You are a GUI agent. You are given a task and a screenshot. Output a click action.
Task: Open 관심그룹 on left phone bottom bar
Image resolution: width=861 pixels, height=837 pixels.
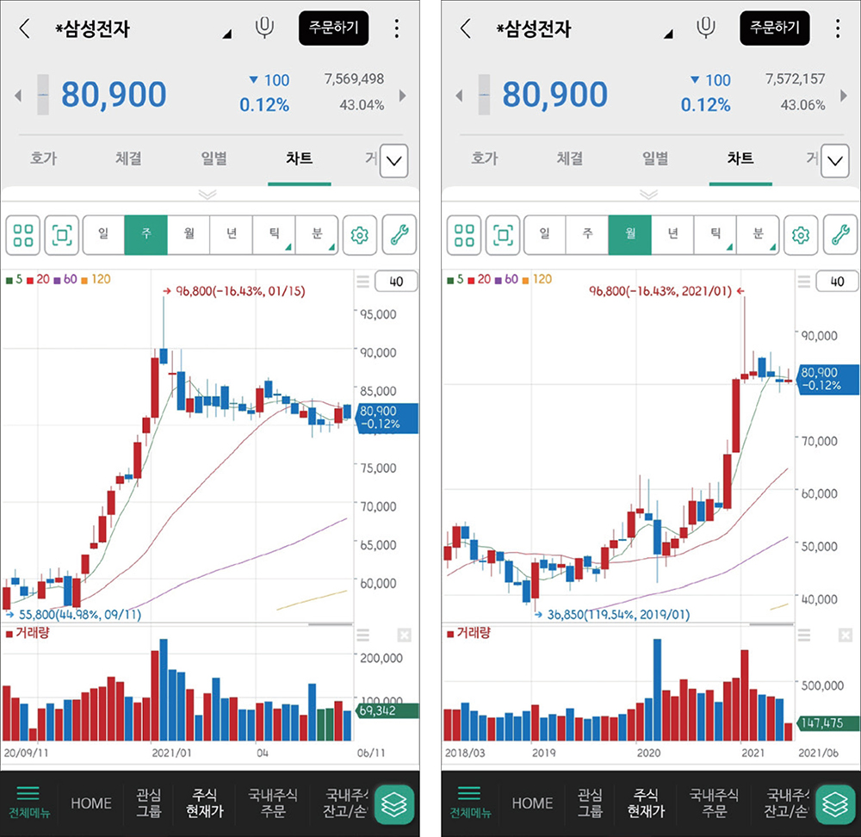click(x=149, y=803)
